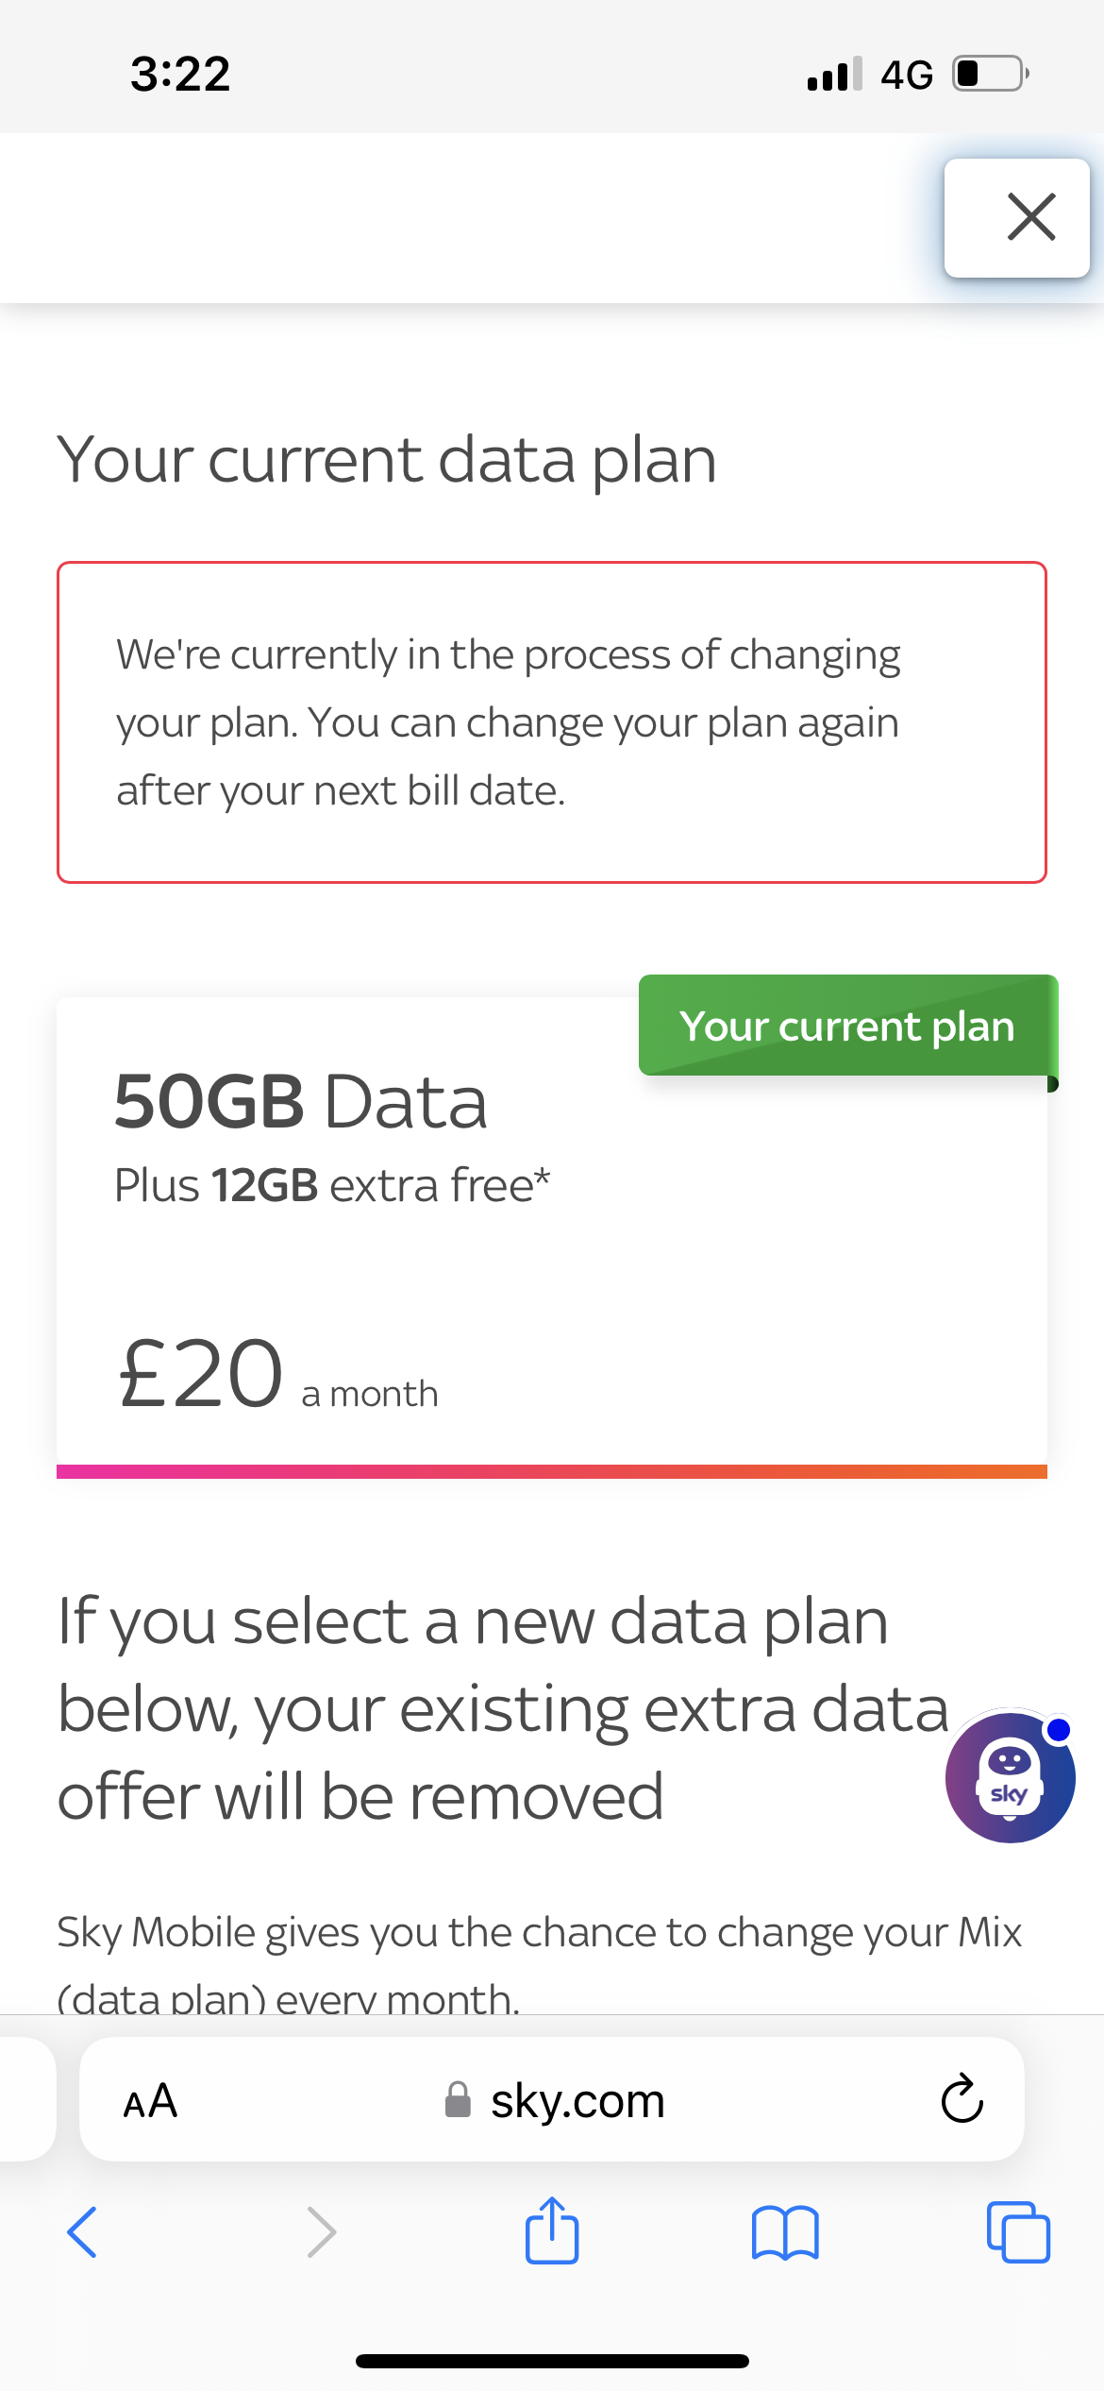1104x2391 pixels.
Task: Tap the battery indicator in status bar
Action: (x=990, y=74)
